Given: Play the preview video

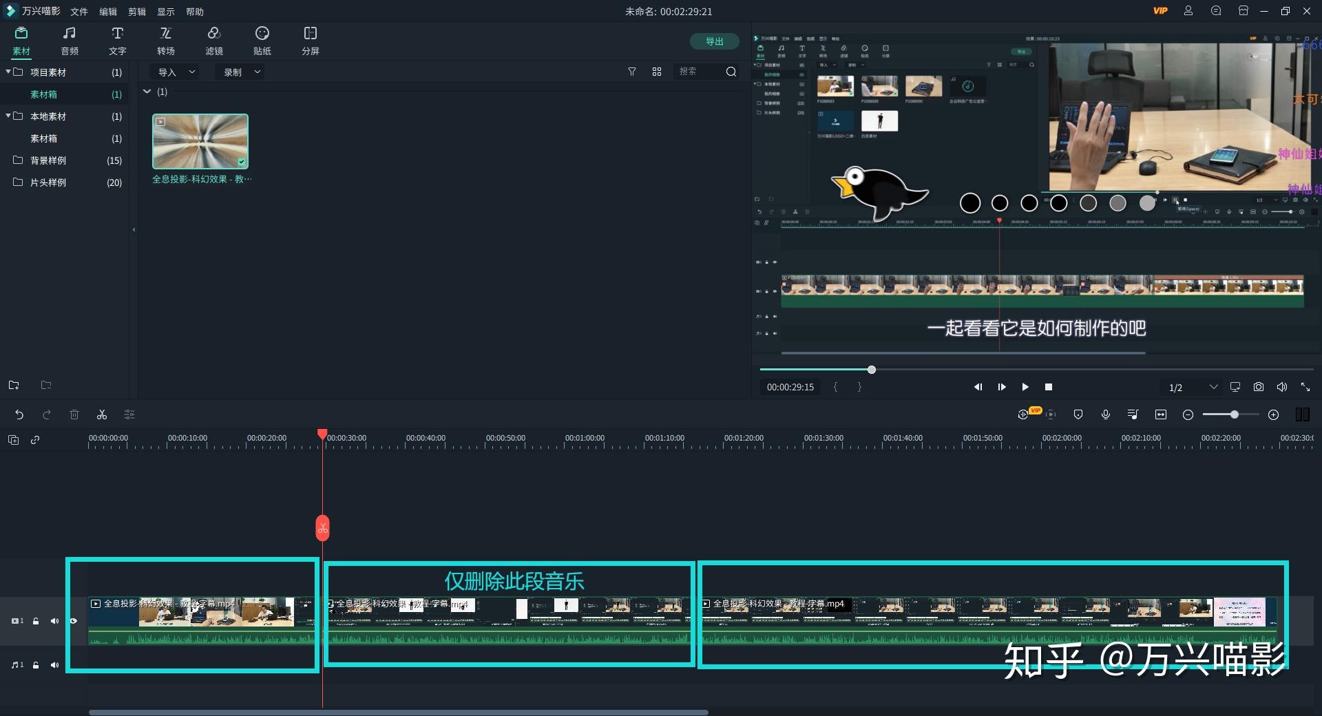Looking at the screenshot, I should pyautogui.click(x=1025, y=387).
